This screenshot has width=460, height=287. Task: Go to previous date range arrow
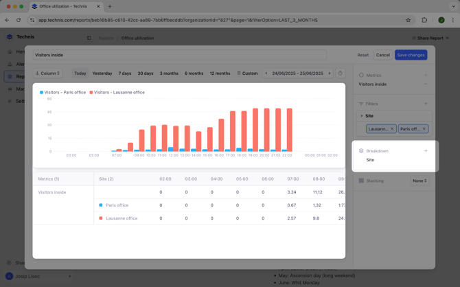pyautogui.click(x=266, y=73)
